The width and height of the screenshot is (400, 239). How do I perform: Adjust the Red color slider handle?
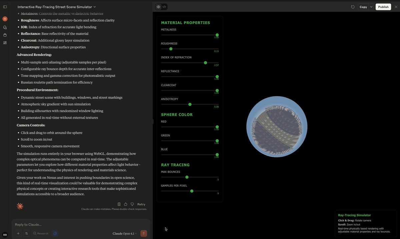click(x=217, y=127)
